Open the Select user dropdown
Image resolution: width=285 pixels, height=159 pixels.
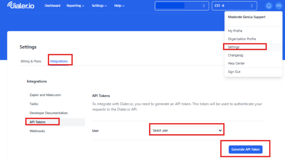click(187, 131)
